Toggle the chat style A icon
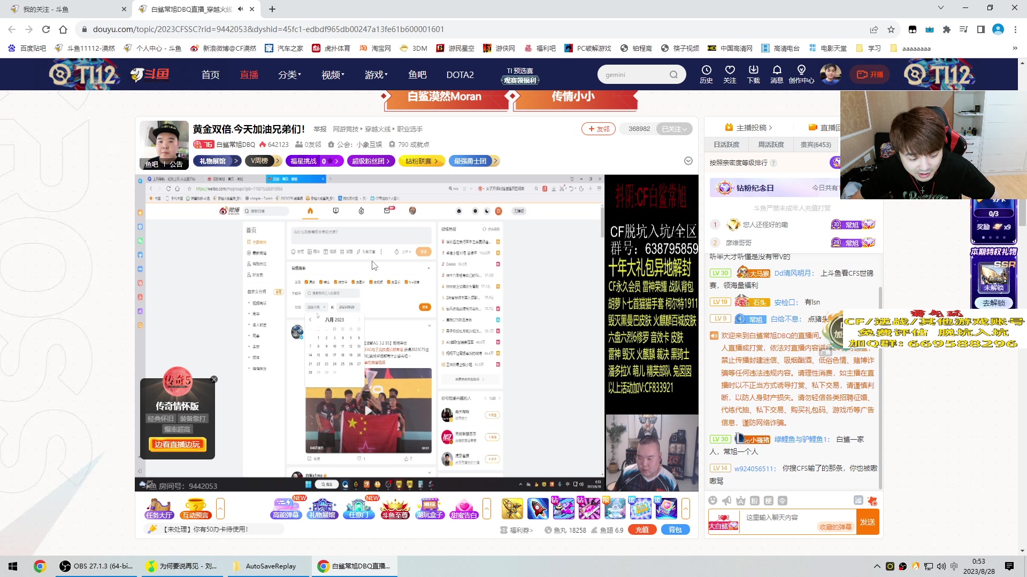 point(740,501)
